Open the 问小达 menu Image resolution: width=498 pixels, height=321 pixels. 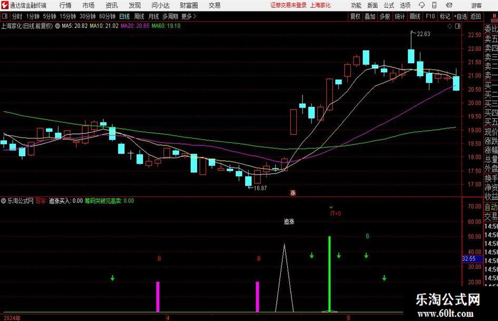[x=161, y=5]
